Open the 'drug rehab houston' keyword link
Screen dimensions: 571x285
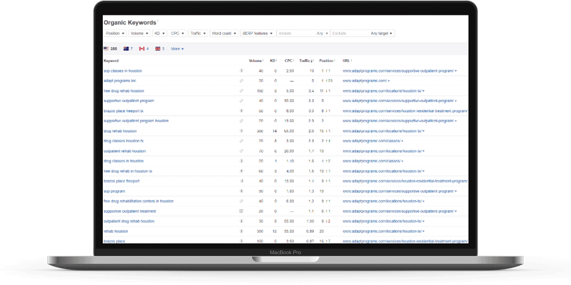pos(120,131)
